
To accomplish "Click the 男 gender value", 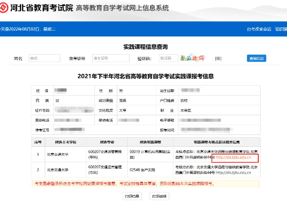I will (x=121, y=91).
